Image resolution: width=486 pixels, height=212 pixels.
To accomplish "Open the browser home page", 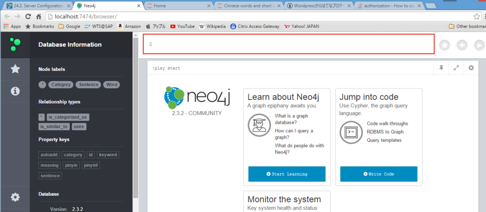I will click(39, 17).
